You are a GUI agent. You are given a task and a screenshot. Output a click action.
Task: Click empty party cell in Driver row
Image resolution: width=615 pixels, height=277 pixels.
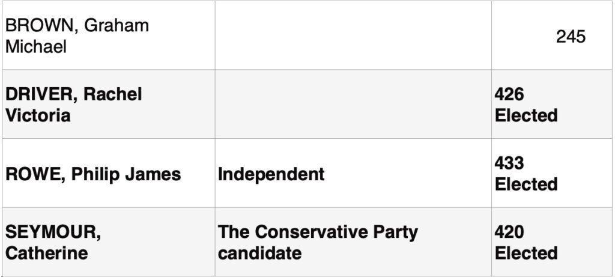click(353, 104)
